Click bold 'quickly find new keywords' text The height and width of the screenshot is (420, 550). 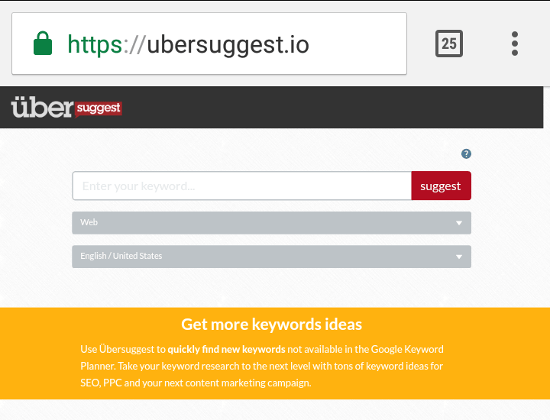tap(226, 349)
